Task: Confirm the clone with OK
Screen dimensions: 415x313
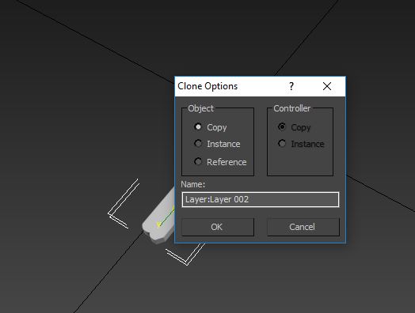Action: click(x=218, y=227)
